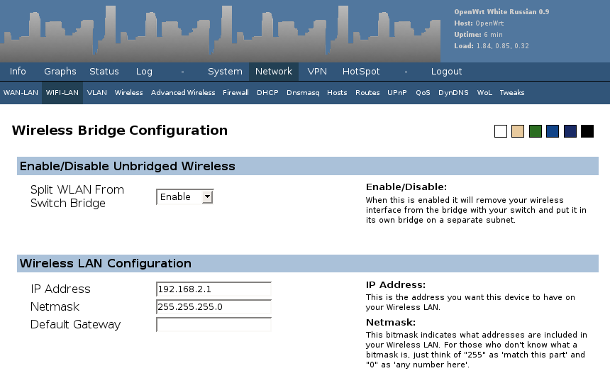Image resolution: width=610 pixels, height=383 pixels.
Task: Open the Split WLAN Enable dropdown
Action: [185, 197]
